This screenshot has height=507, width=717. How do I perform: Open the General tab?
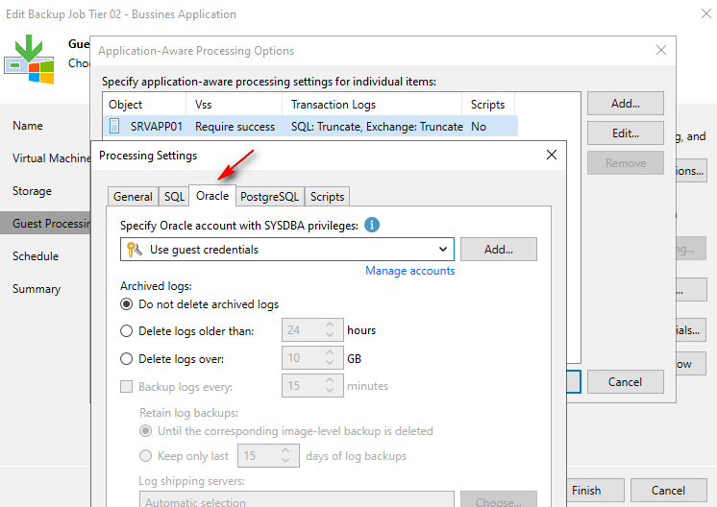pyautogui.click(x=133, y=196)
